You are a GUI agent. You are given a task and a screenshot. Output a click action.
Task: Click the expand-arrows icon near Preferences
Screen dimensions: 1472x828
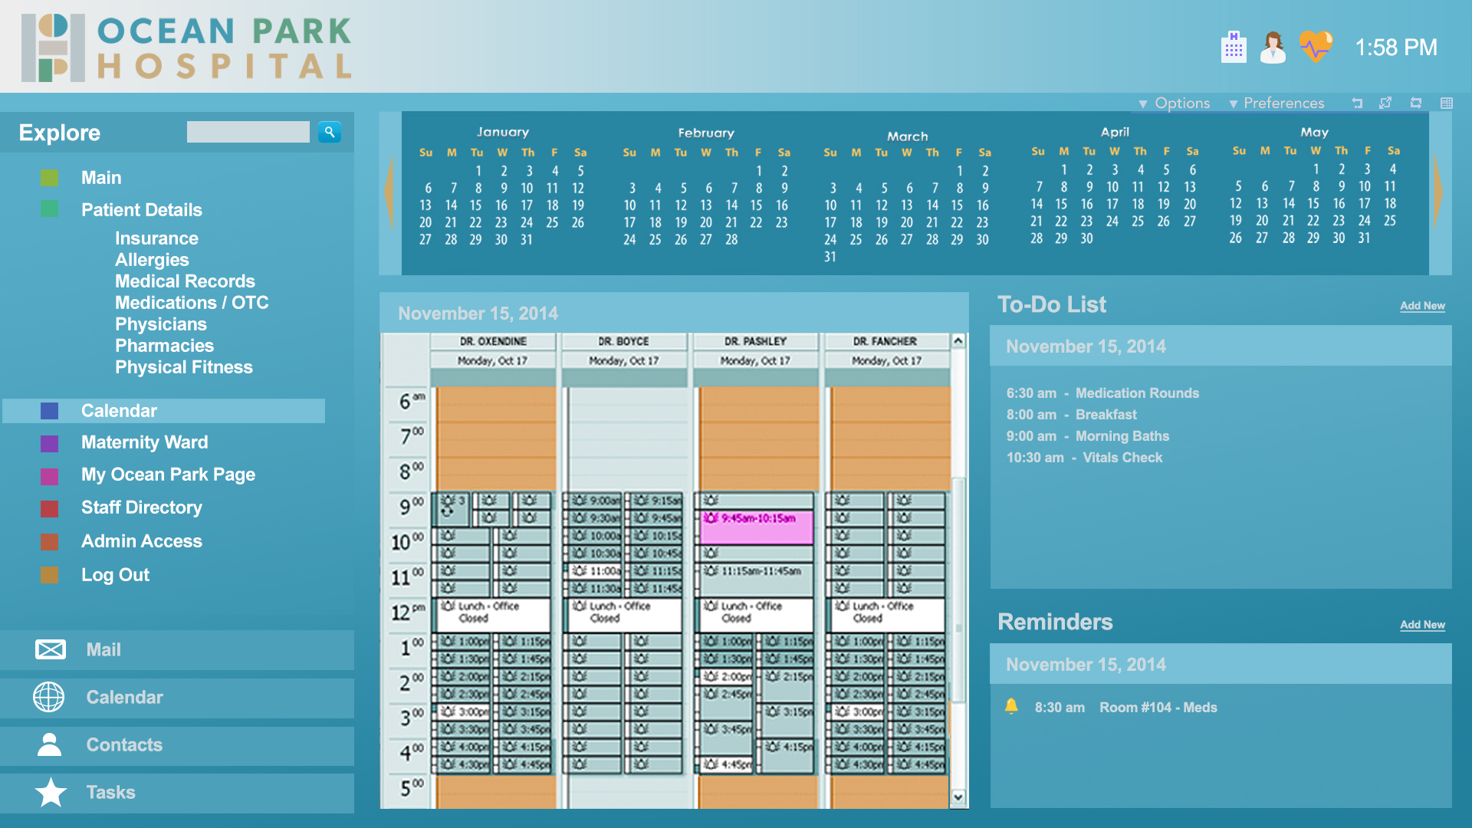coord(1385,103)
